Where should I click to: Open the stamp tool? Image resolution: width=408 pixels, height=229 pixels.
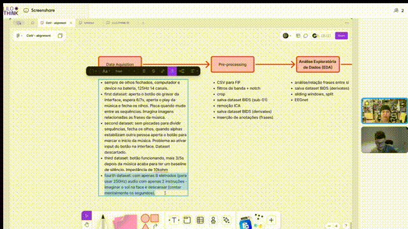(213, 220)
